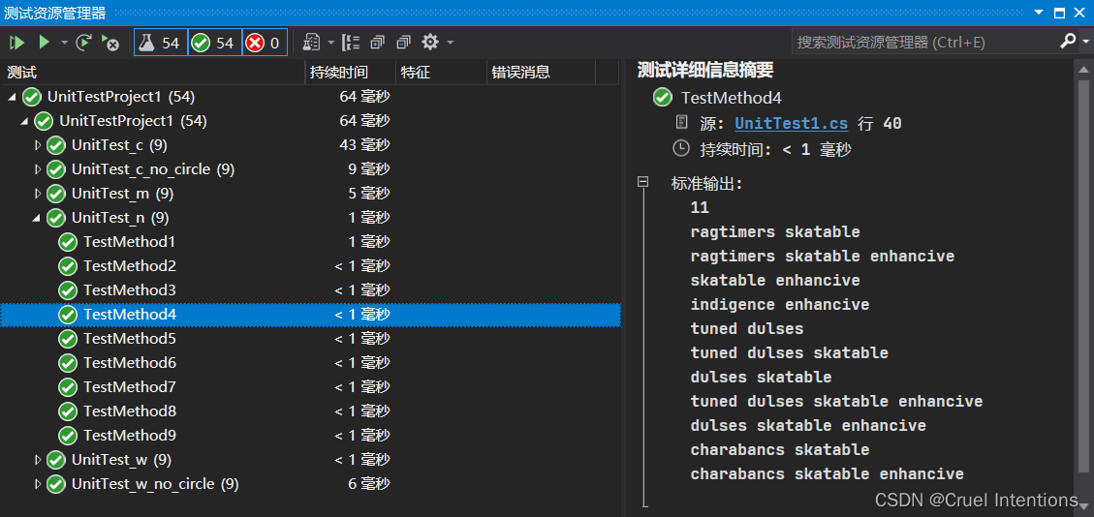Screen dimensions: 1094x517
Task: Focus the Test Explorer search box
Action: pos(925,43)
